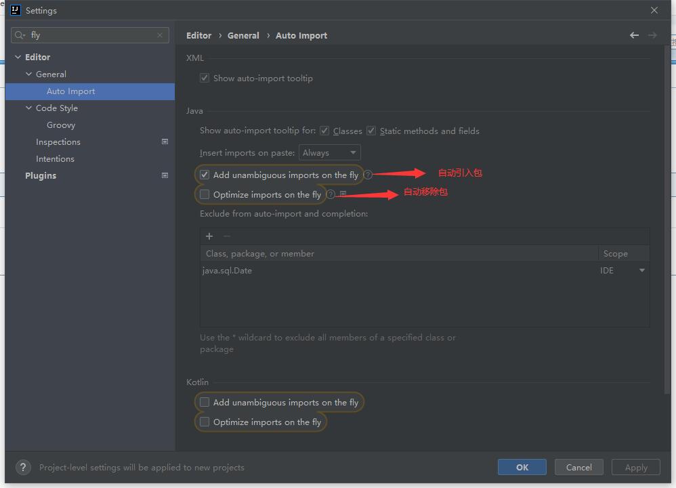
Task: Toggle XML Show auto-import tooltip
Action: pyautogui.click(x=205, y=78)
